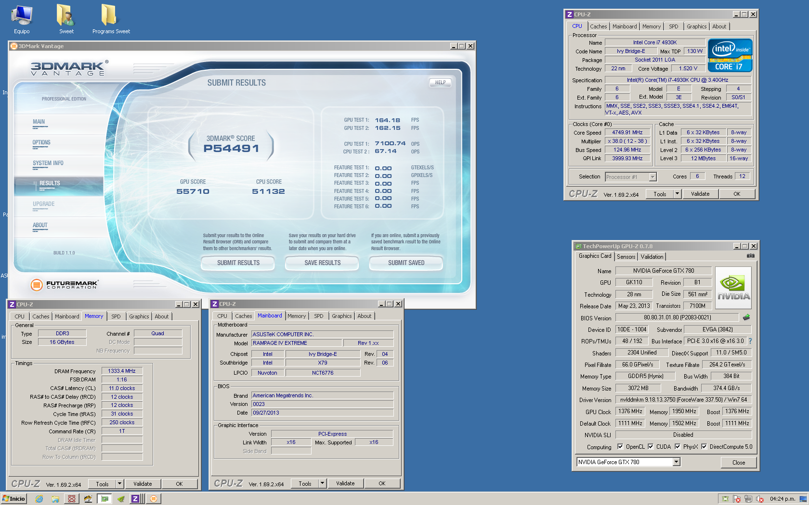This screenshot has width=809, height=505.
Task: Open the Sweet user folder icon
Action: (x=66, y=19)
